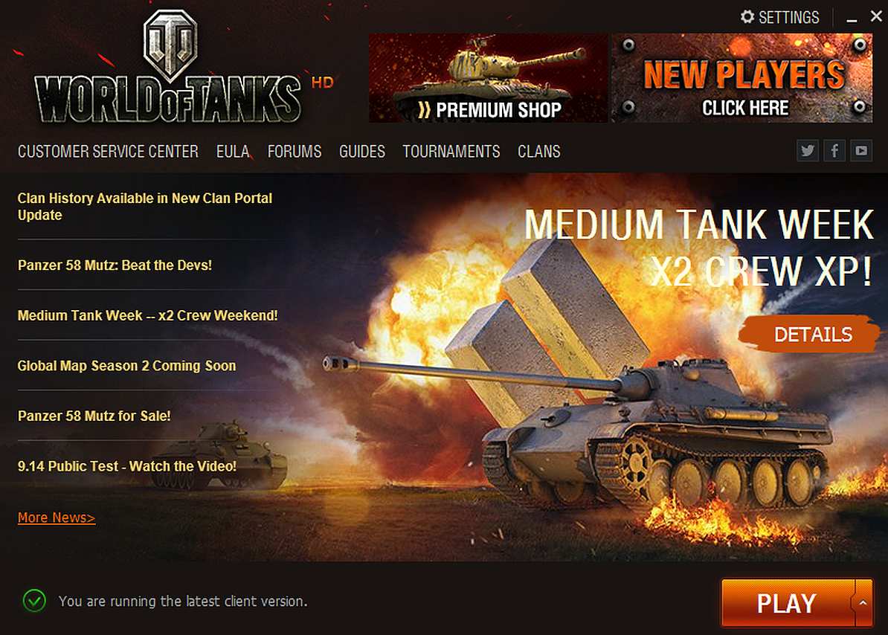The height and width of the screenshot is (635, 888).
Task: Click the orange Details button
Action: (x=810, y=334)
